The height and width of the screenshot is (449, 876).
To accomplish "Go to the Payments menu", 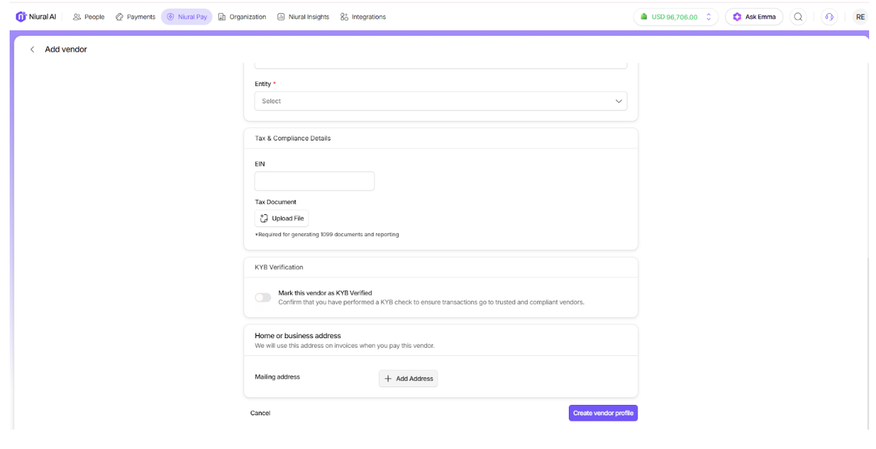I will (x=136, y=17).
